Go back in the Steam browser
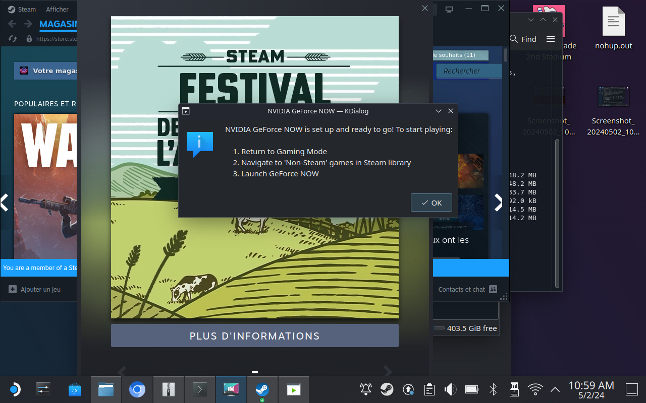The image size is (646, 403). coord(12,24)
